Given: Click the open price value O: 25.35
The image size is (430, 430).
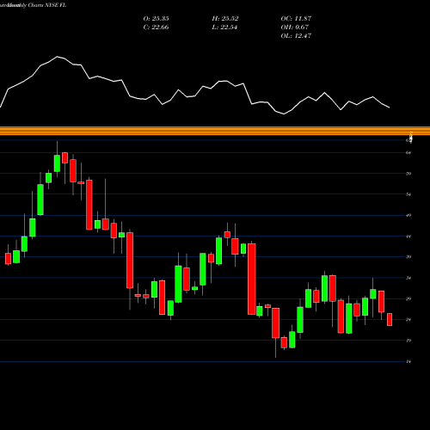Looking at the screenshot, I should click(x=156, y=19).
